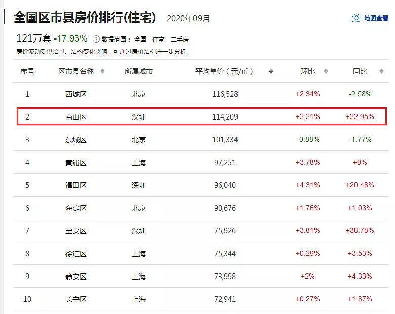Click the -17.93% change figure
Image resolution: width=395 pixels, height=314 pixels.
click(70, 38)
